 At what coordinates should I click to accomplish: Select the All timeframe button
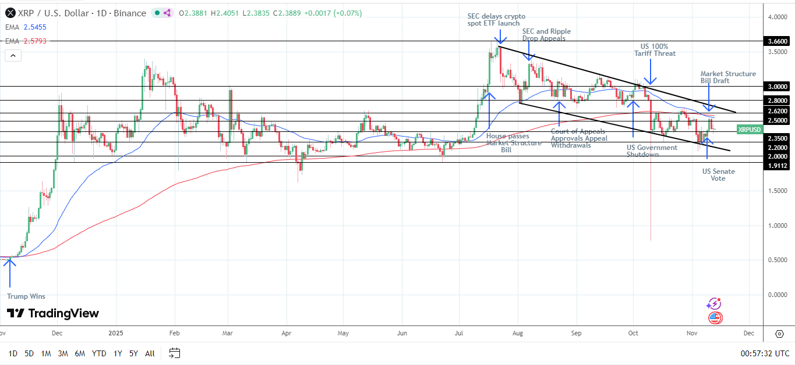point(150,353)
